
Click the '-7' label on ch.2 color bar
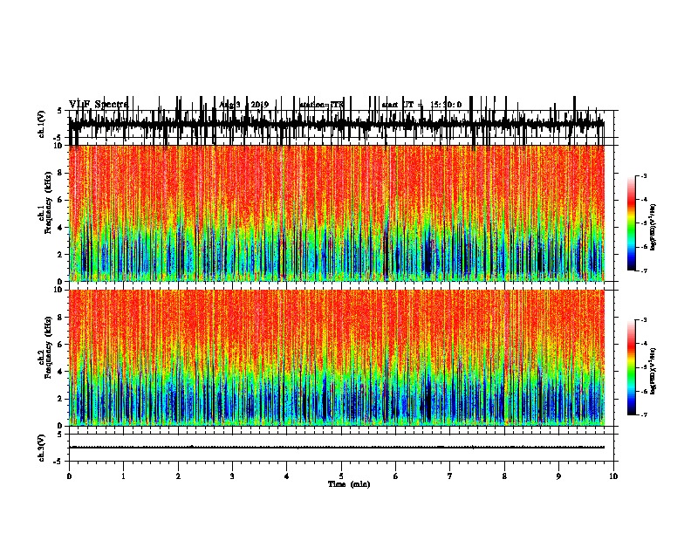click(643, 414)
